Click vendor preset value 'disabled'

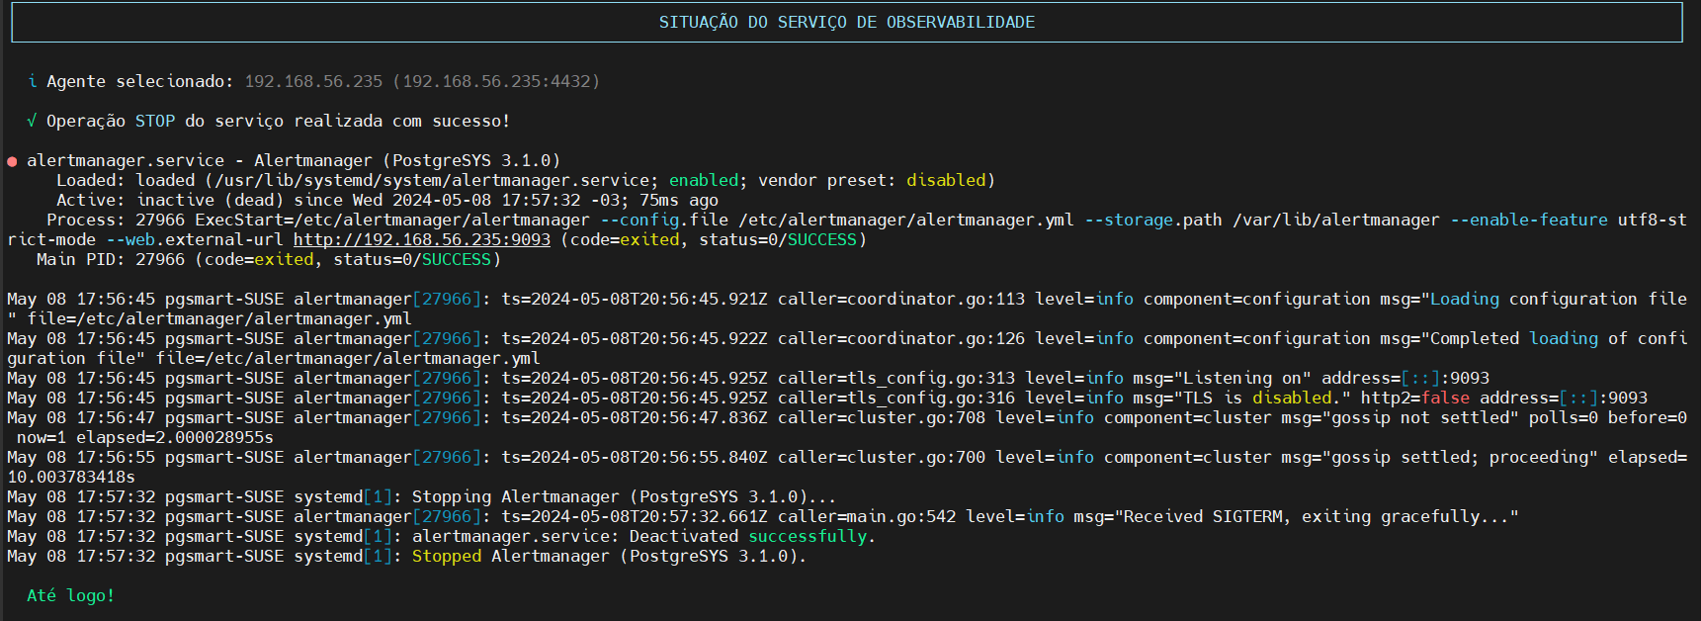pyautogui.click(x=946, y=180)
